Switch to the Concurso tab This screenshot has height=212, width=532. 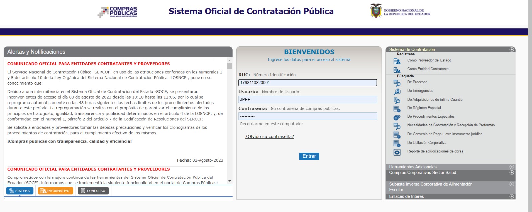pos(93,191)
